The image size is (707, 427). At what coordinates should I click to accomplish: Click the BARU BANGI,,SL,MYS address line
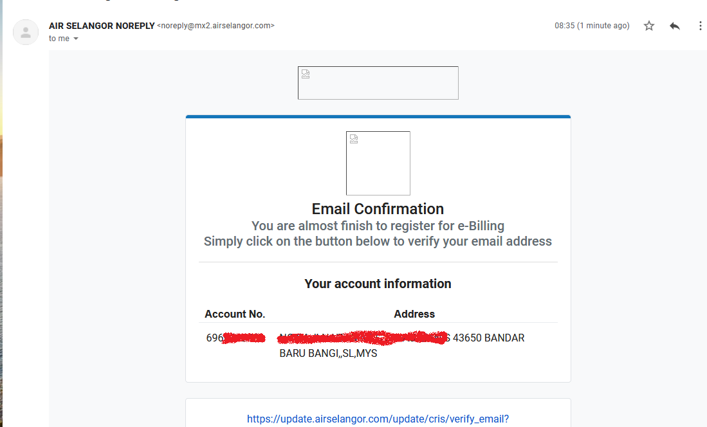(x=328, y=353)
